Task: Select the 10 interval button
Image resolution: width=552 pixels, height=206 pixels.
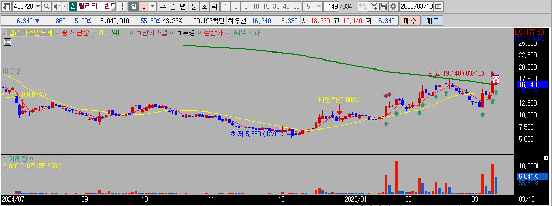Action: coord(256,6)
